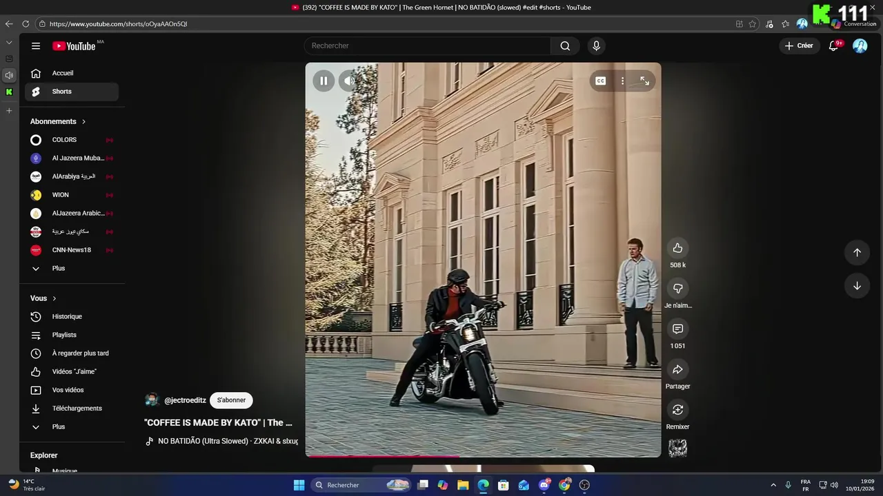Image resolution: width=883 pixels, height=496 pixels.
Task: Click the magnifier search button
Action: pos(565,45)
